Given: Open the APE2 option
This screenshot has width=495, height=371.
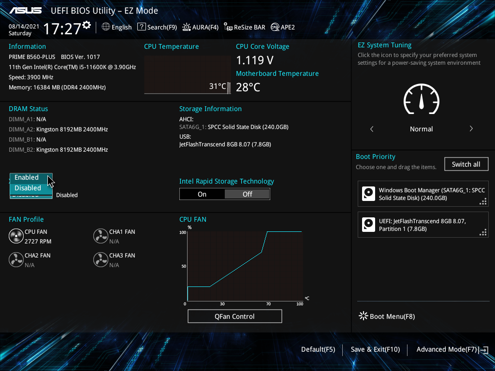Looking at the screenshot, I should coord(283,27).
